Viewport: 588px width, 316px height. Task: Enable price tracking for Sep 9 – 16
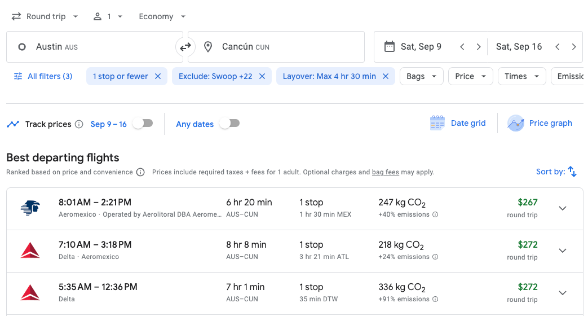[143, 124]
